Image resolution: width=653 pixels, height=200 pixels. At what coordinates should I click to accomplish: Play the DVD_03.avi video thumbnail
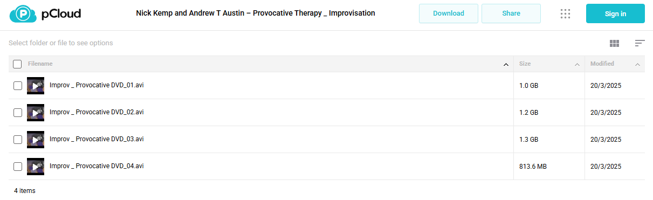point(36,139)
